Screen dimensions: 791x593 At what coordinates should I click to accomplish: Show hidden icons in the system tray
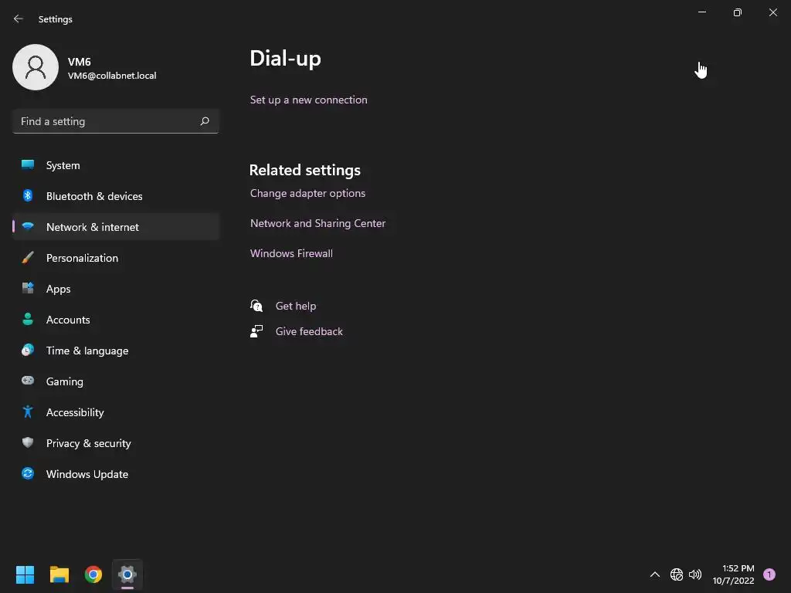(x=655, y=574)
